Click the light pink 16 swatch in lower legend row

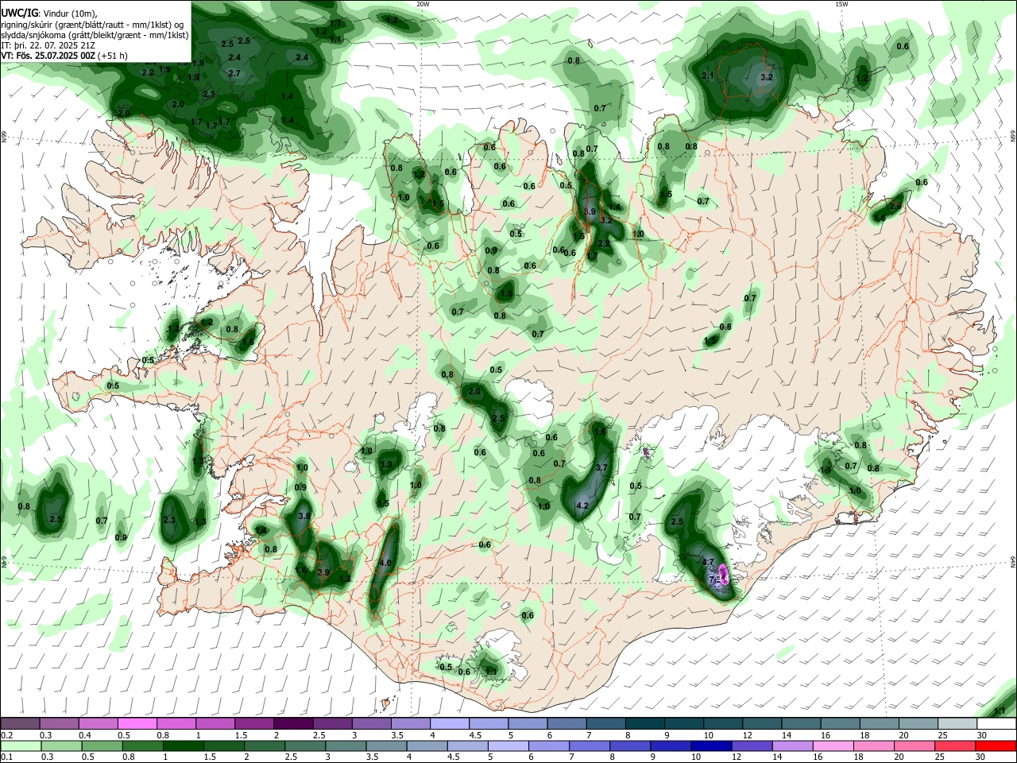(834, 746)
